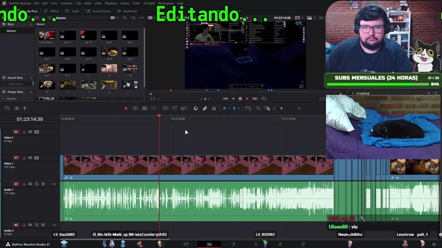Open the Timeline menu
Image resolution: width=442 pixels, height=248 pixels.
[66, 3]
